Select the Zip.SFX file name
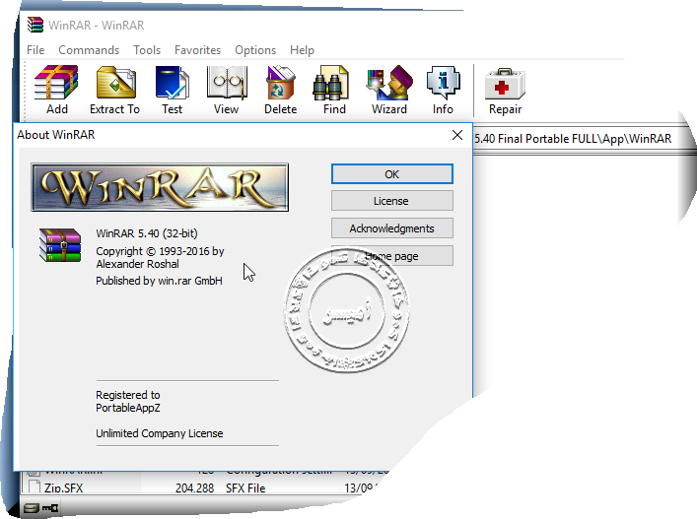 point(63,487)
